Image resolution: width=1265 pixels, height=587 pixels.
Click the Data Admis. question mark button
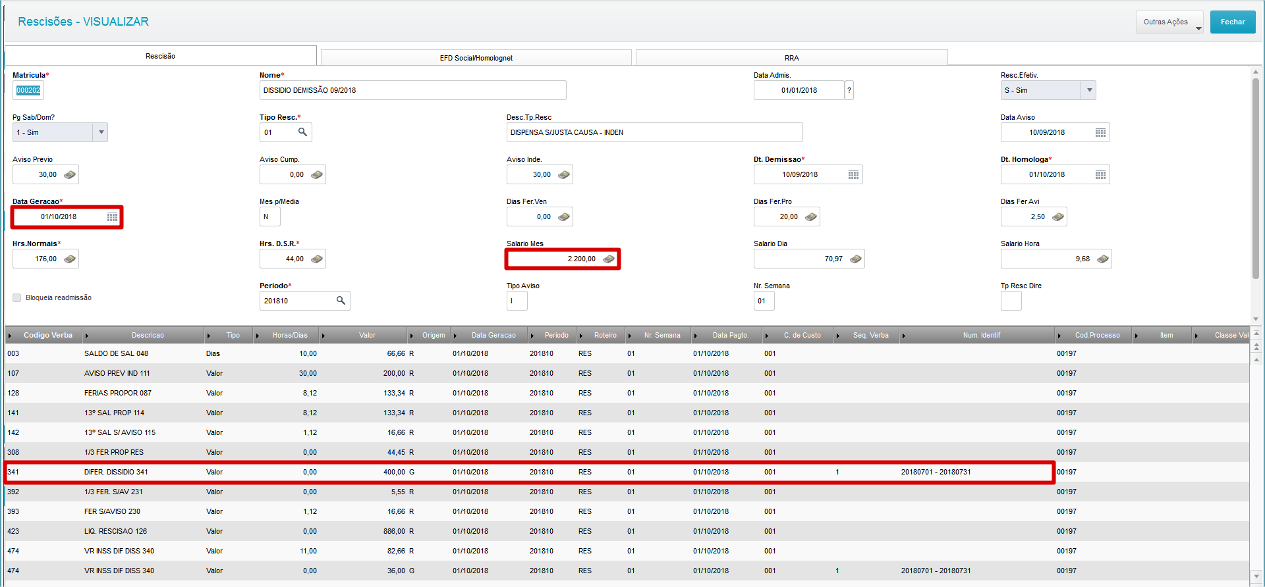[849, 90]
